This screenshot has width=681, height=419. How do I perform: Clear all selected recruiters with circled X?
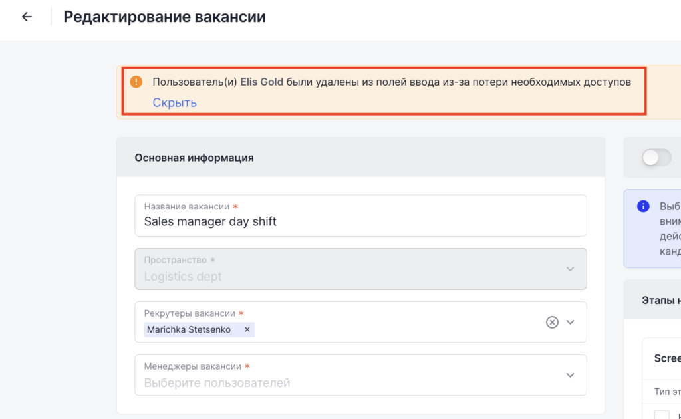551,322
